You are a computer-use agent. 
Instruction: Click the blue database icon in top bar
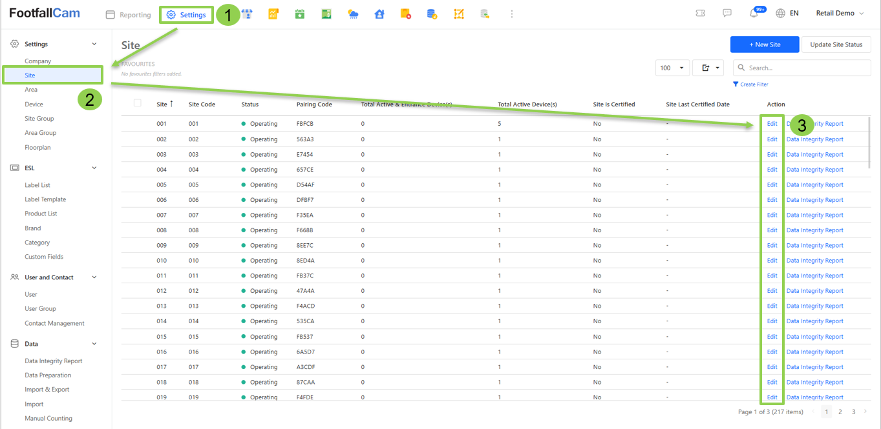click(432, 14)
